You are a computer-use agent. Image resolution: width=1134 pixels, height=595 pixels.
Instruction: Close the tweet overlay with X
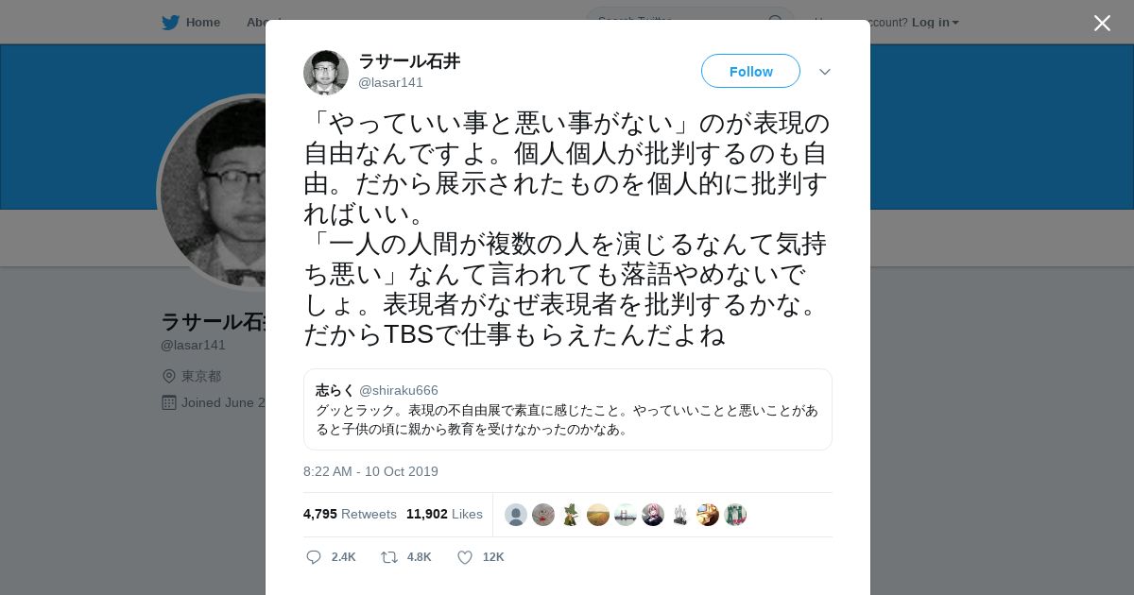[x=1102, y=23]
